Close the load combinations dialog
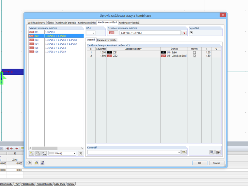This screenshot has height=186, width=248. (x=223, y=15)
